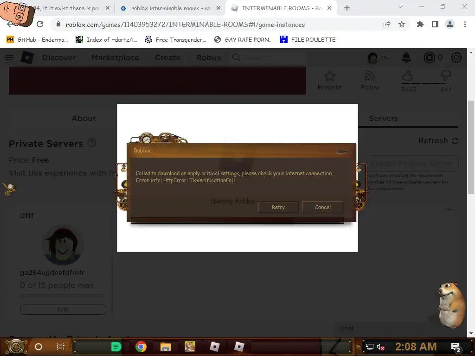Open the share page icon in address bar
This screenshot has width=475, height=356.
387,25
